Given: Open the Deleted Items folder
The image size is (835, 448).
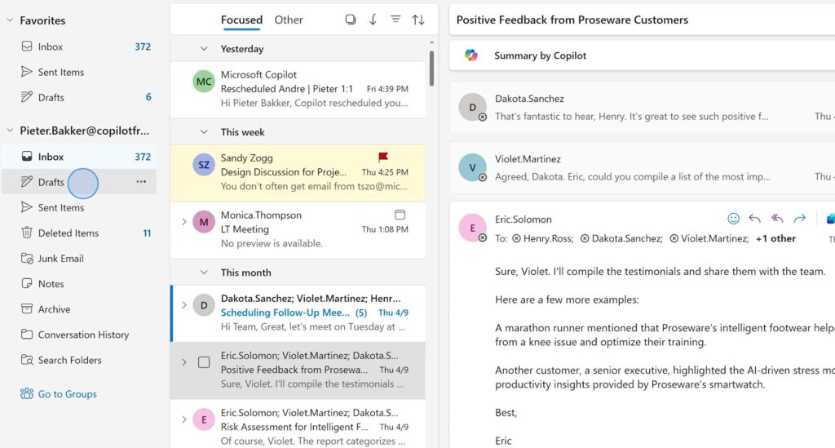Looking at the screenshot, I should coord(68,233).
